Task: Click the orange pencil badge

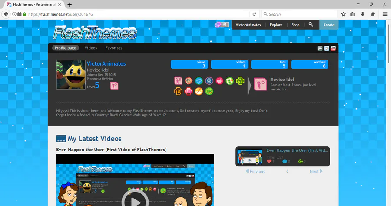Action: click(x=199, y=91)
